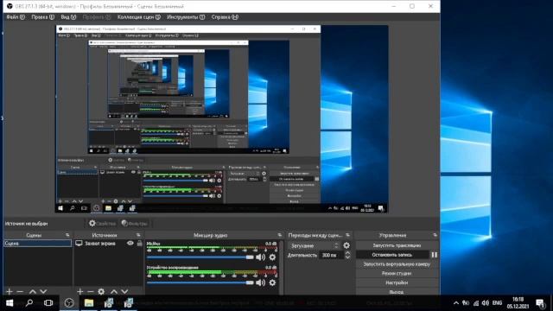Screen dimensions: 553x311
Task: Open Устройство воспроизведения settings gear
Action: click(x=272, y=282)
